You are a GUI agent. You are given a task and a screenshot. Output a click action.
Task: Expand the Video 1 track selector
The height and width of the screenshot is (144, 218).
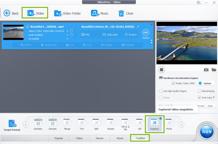(x=67, y=31)
